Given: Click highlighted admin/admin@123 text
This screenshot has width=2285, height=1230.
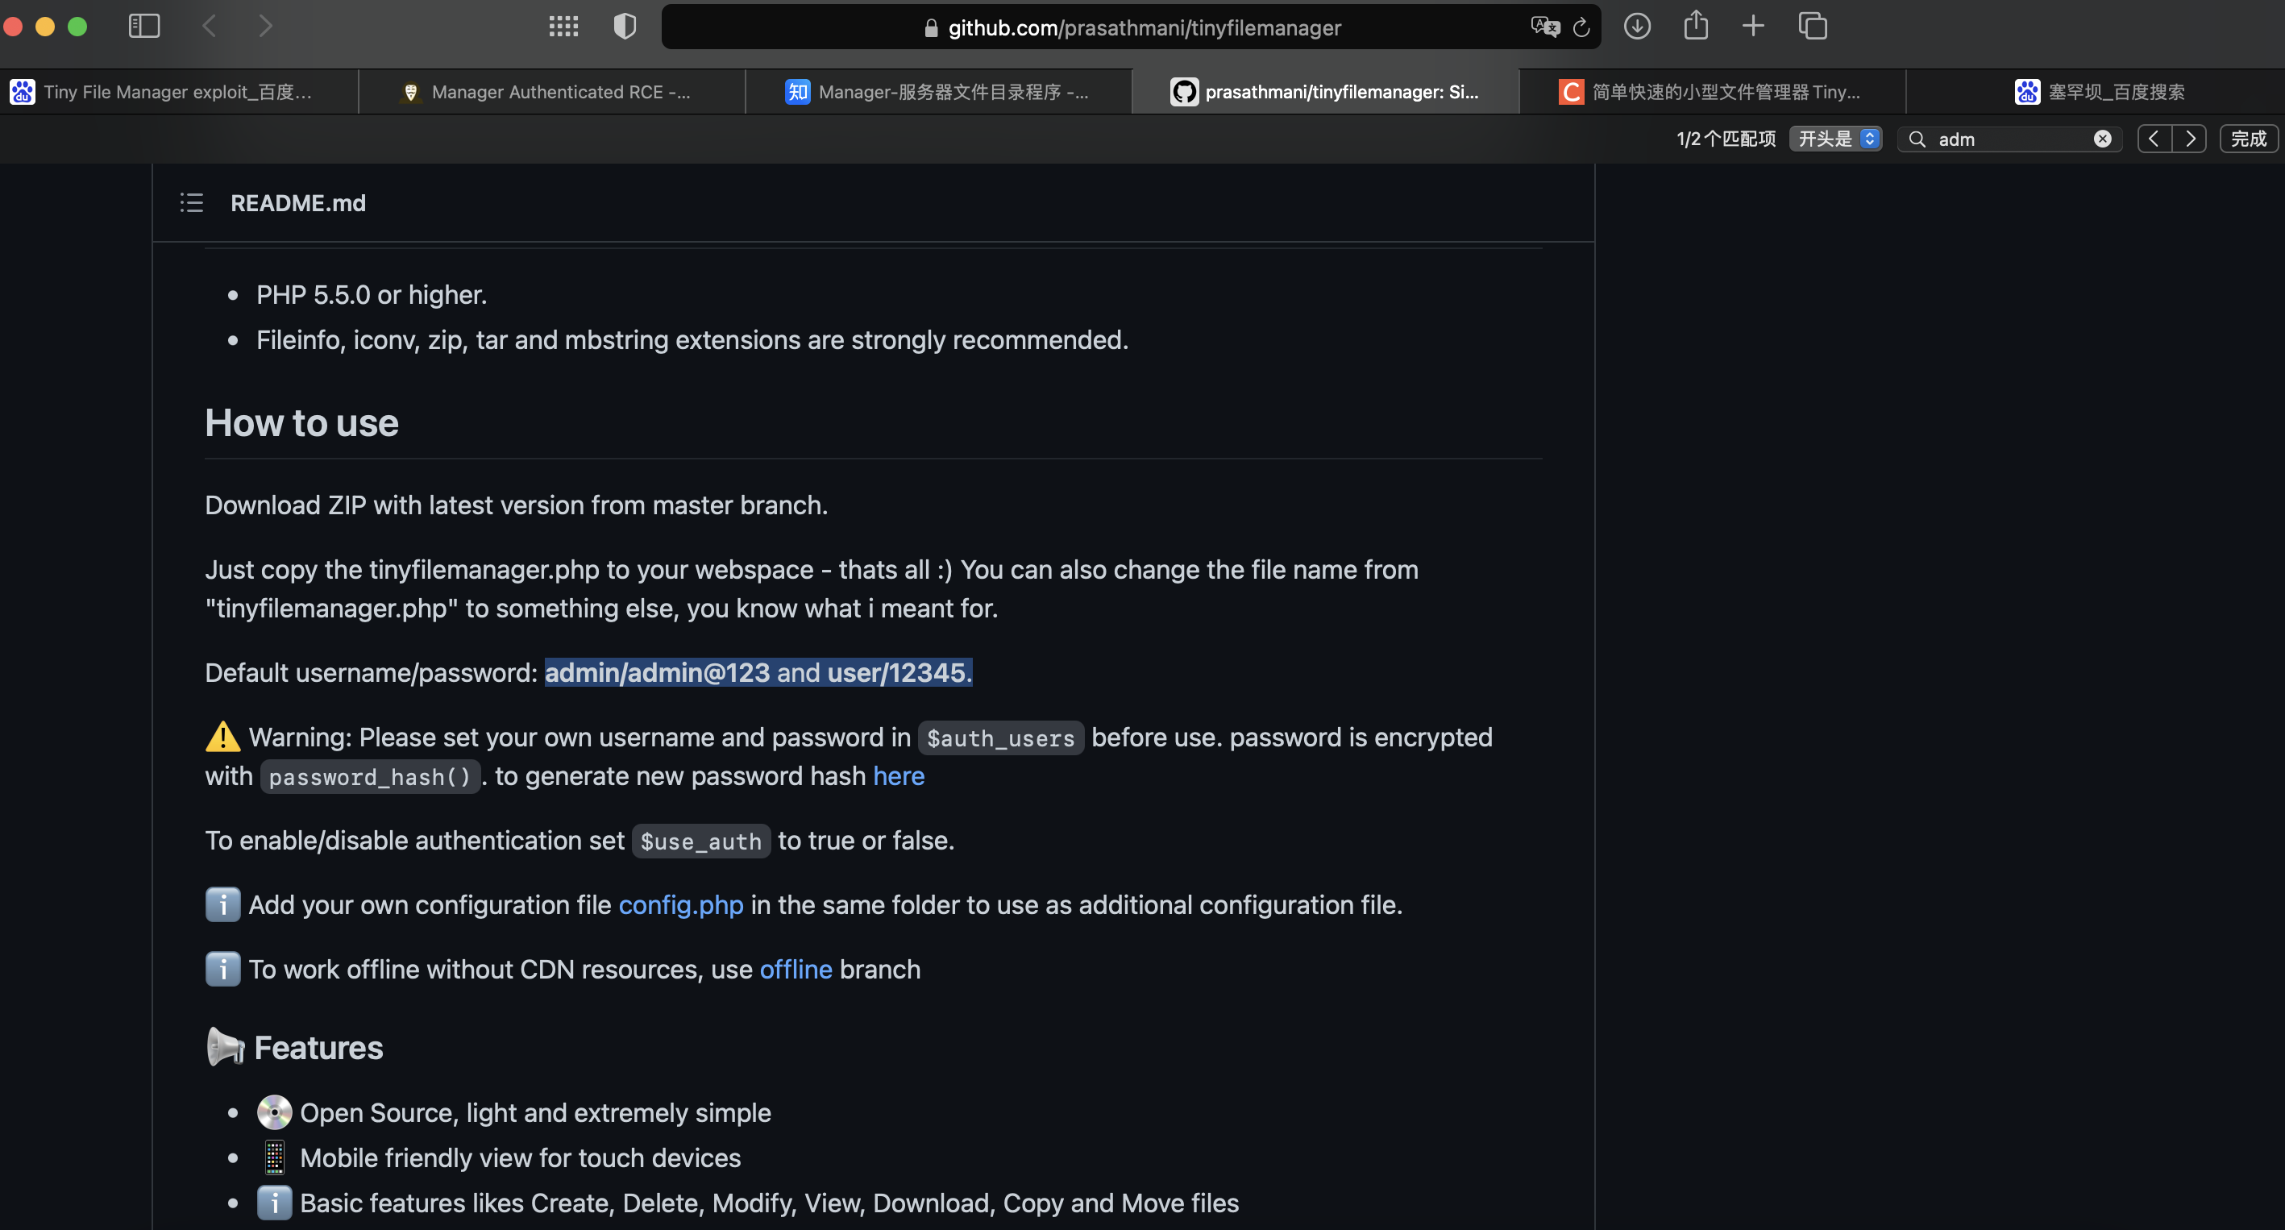Looking at the screenshot, I should coord(656,672).
